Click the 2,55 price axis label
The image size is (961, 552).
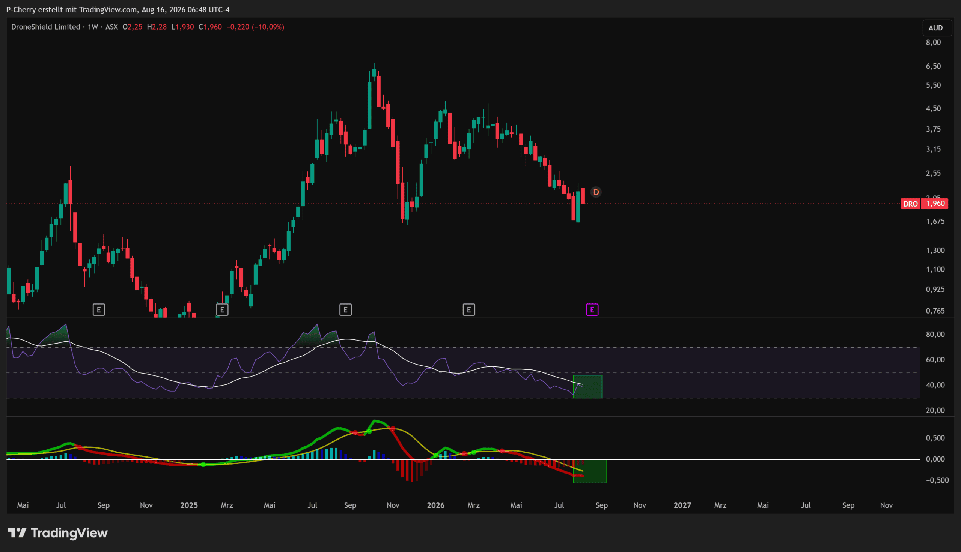pyautogui.click(x=933, y=173)
